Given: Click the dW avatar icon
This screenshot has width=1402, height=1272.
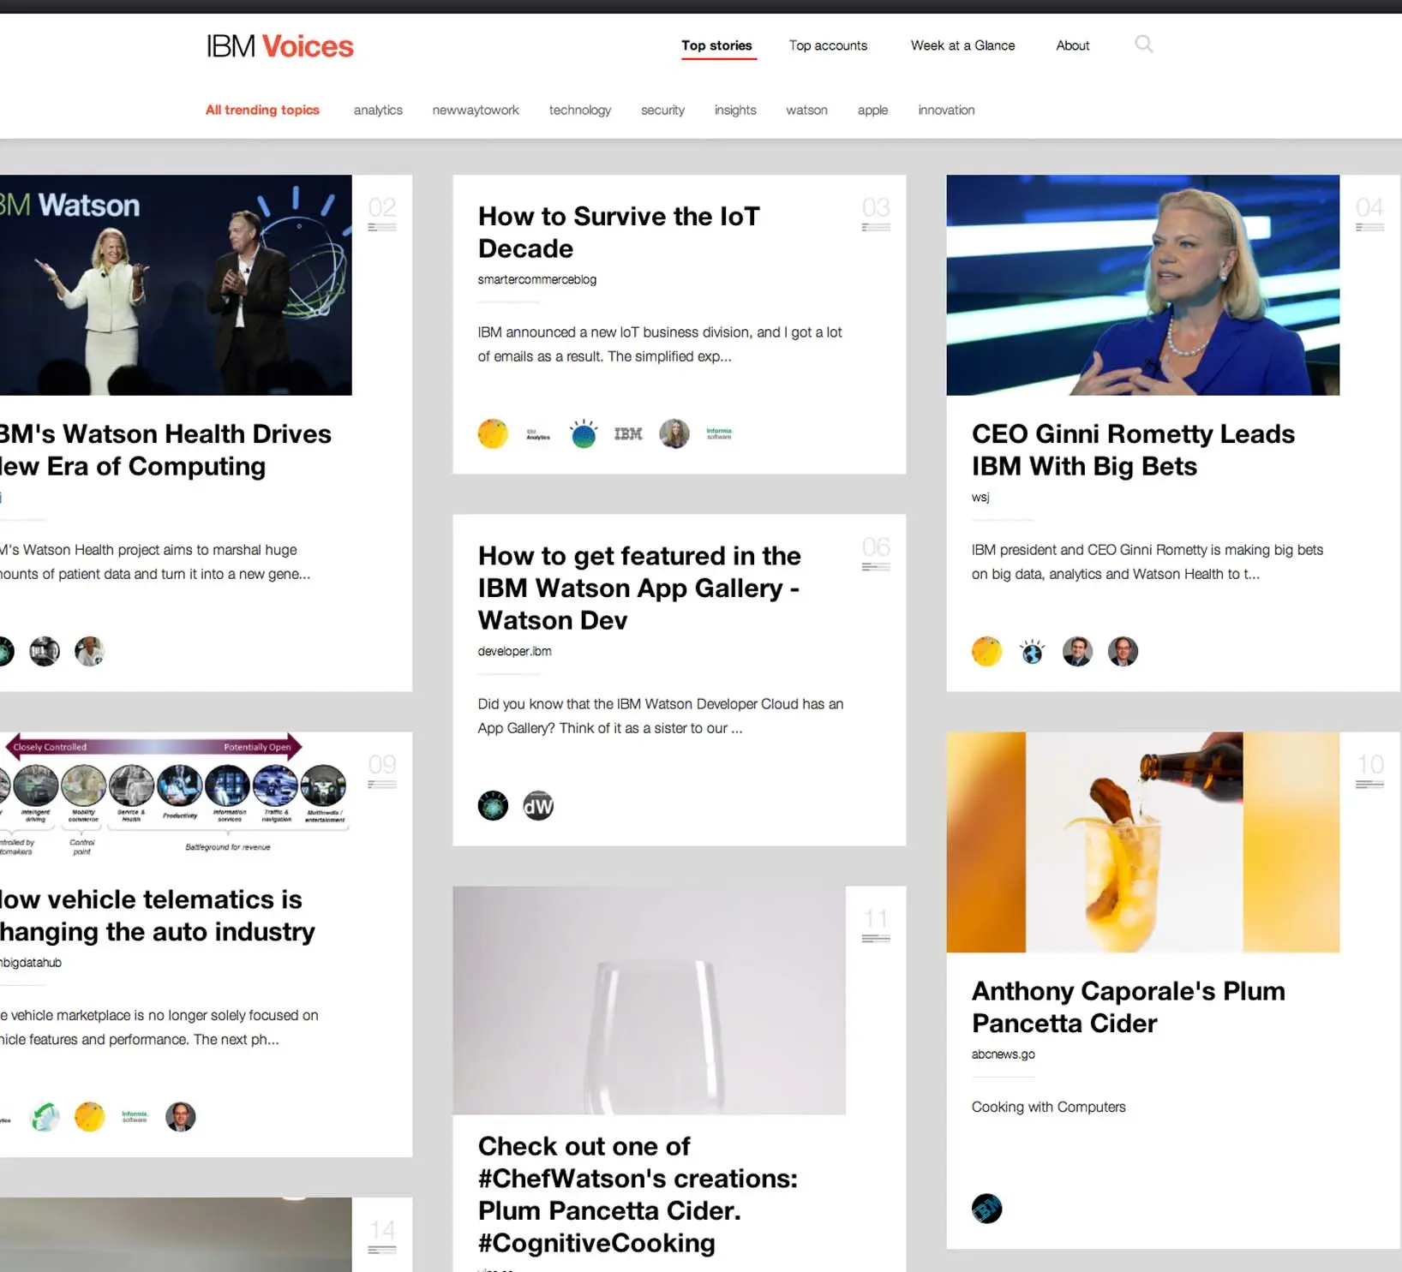Looking at the screenshot, I should pos(538,805).
